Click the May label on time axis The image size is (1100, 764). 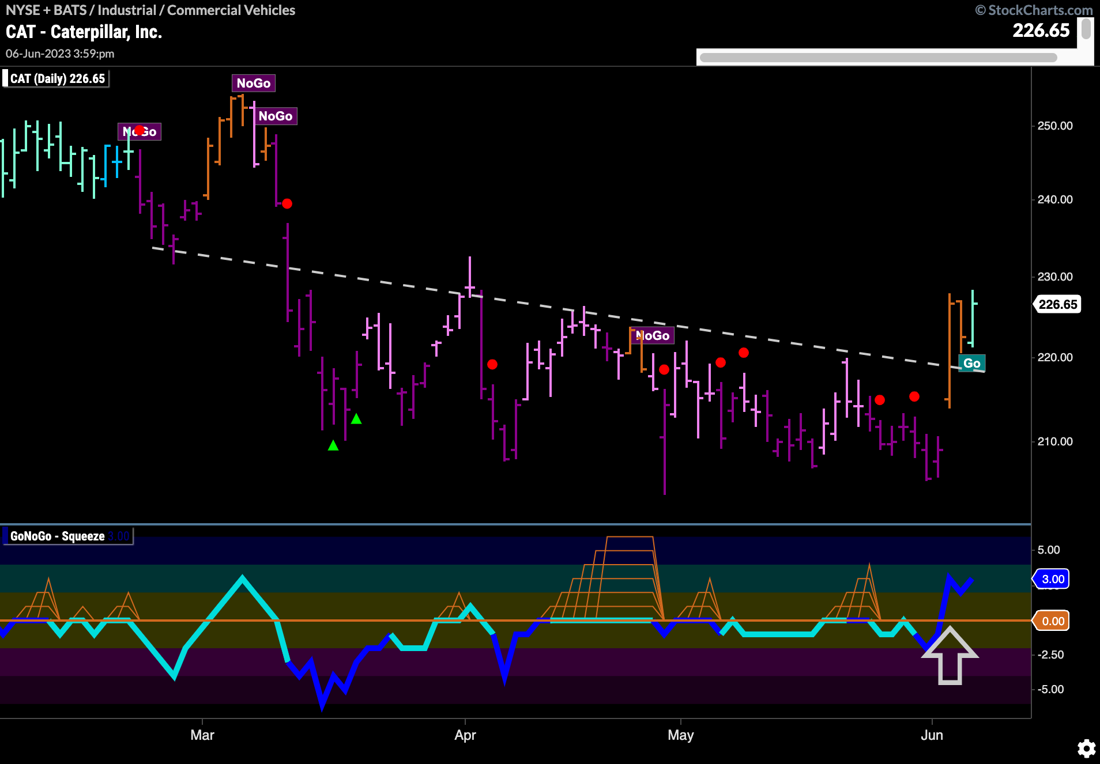(x=681, y=735)
